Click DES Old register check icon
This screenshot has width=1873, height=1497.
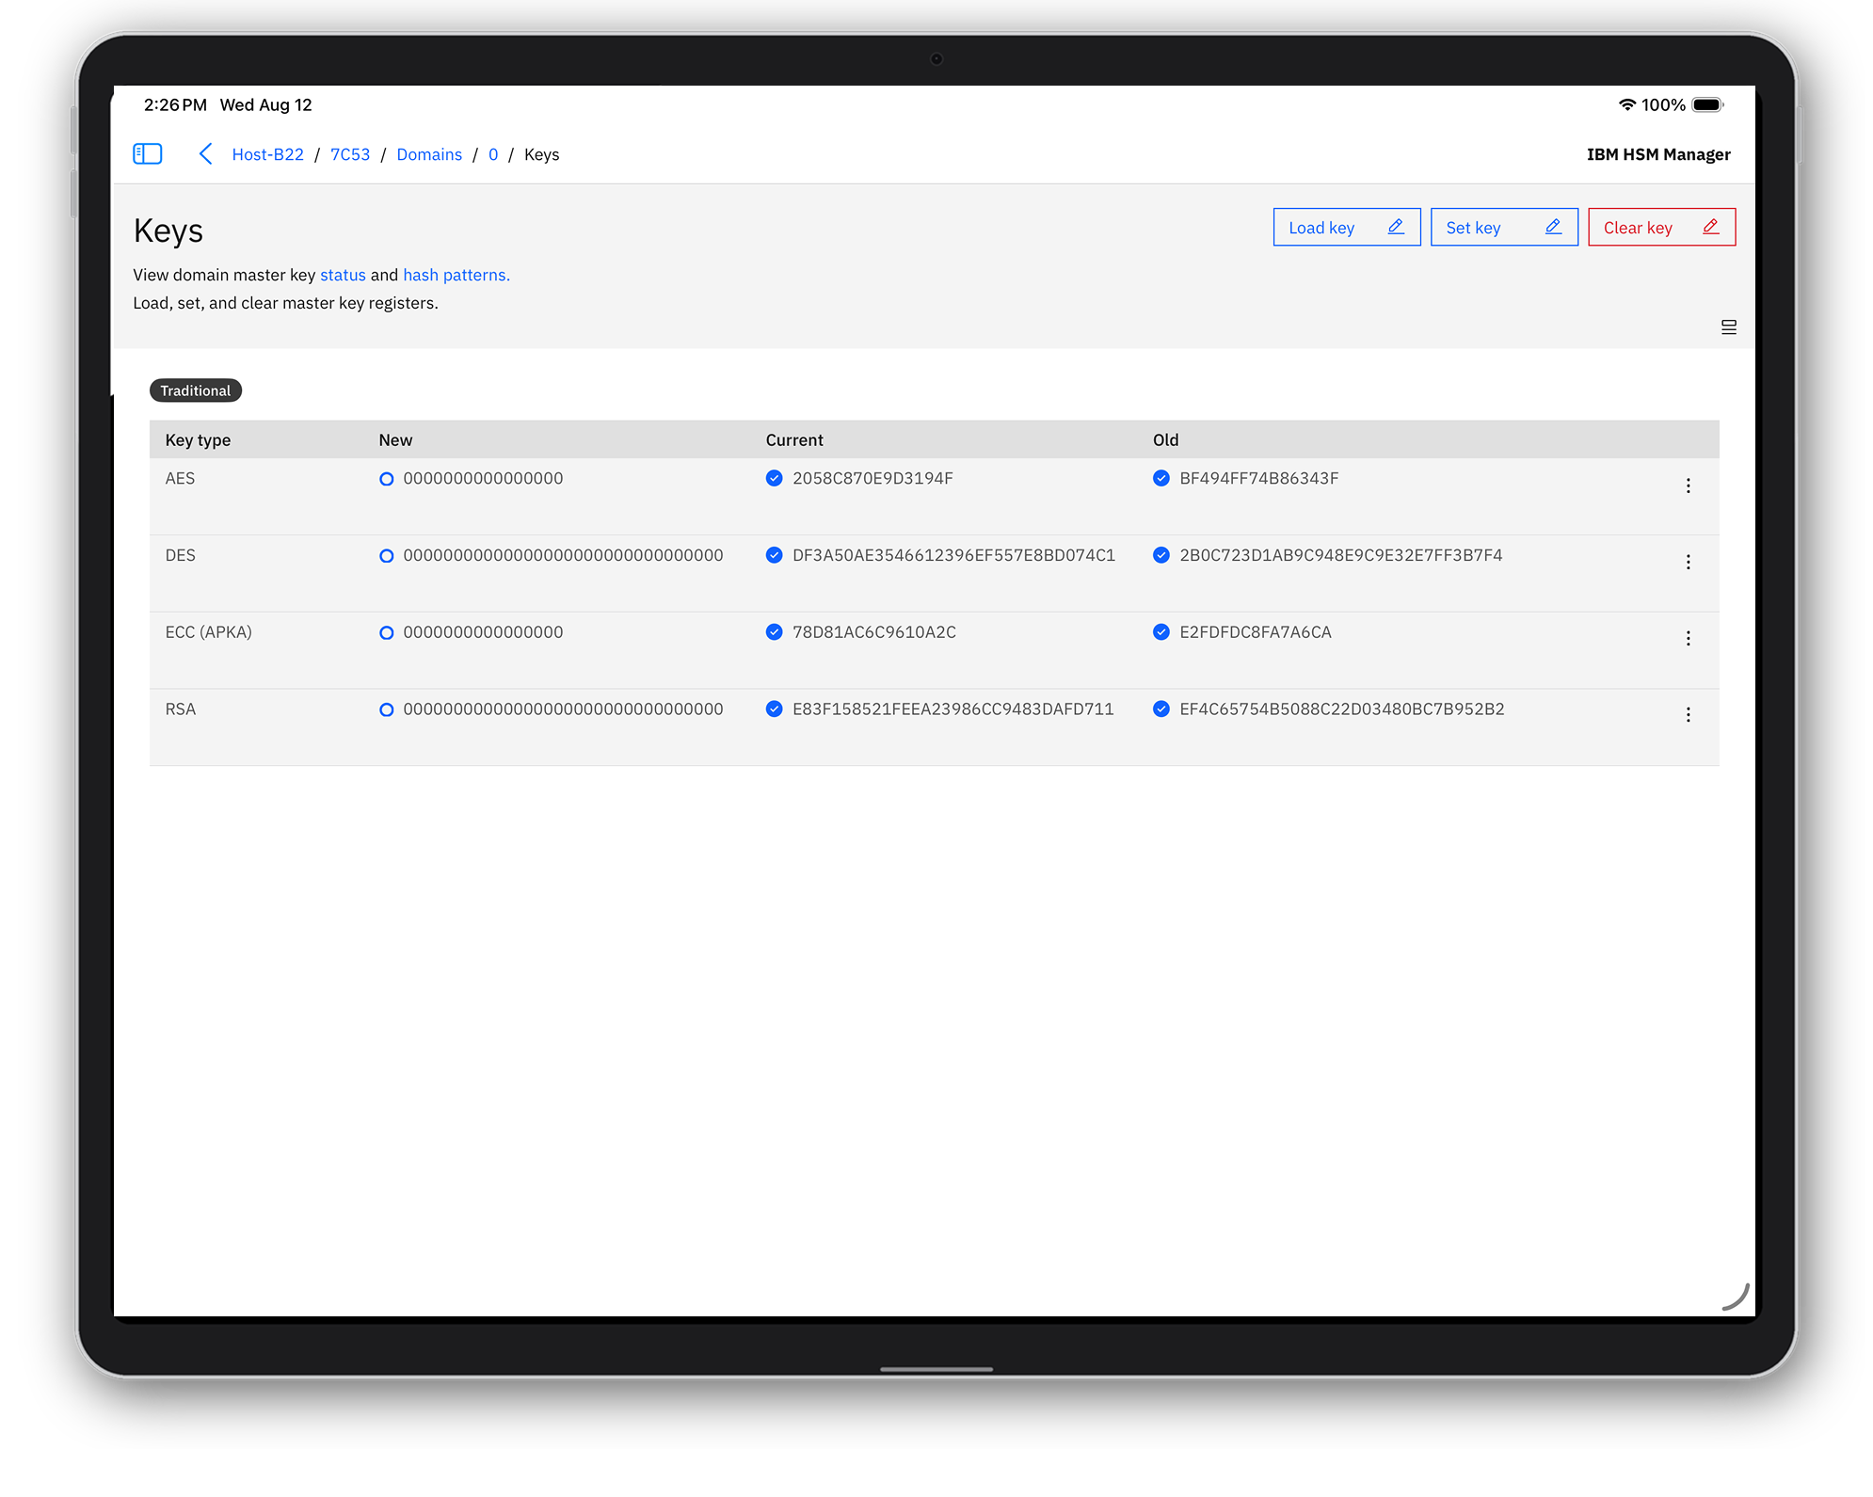[x=1161, y=555]
